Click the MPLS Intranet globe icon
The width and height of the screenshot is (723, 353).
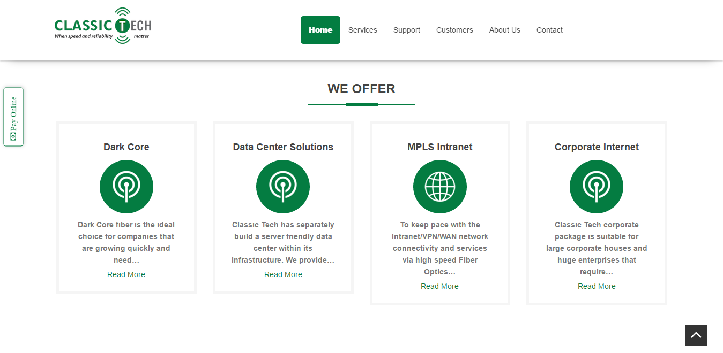pyautogui.click(x=439, y=187)
